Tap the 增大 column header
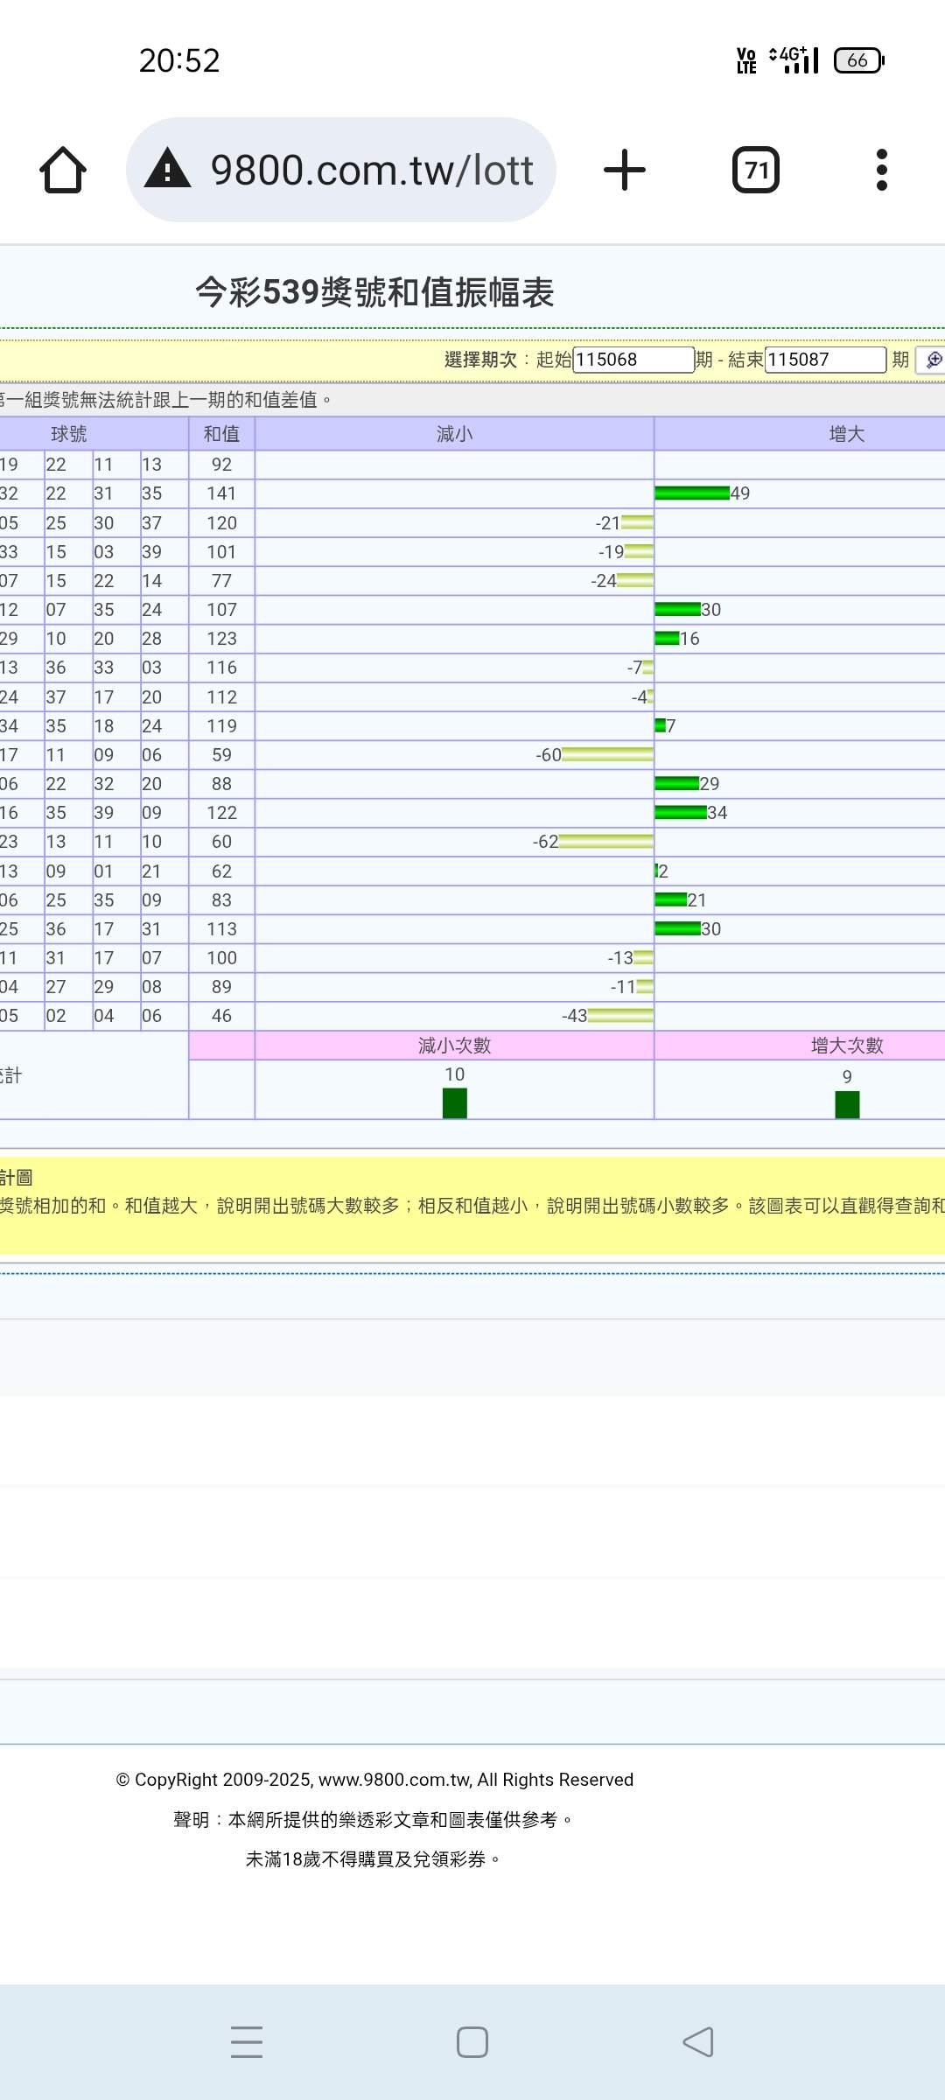The image size is (945, 2100). (845, 434)
